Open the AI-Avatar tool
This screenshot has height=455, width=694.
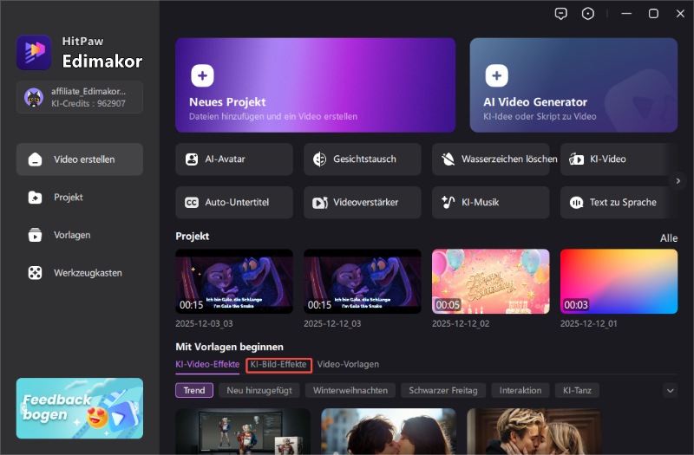pos(233,159)
